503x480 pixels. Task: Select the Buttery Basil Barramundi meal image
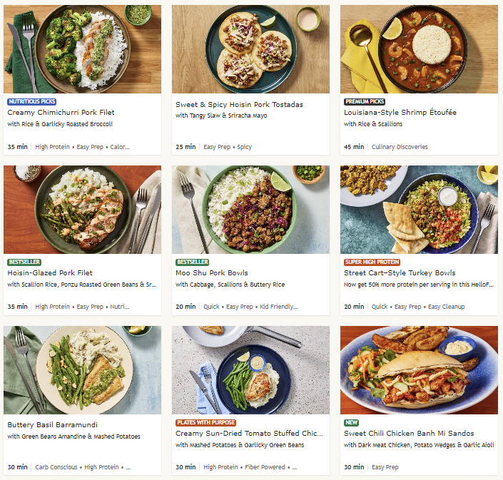82,369
